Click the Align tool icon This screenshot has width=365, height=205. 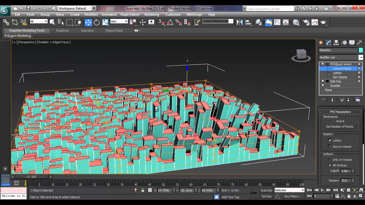[x=248, y=22]
